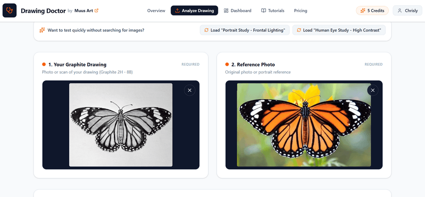
Task: Open the Chrisly user account menu
Action: pos(408,10)
